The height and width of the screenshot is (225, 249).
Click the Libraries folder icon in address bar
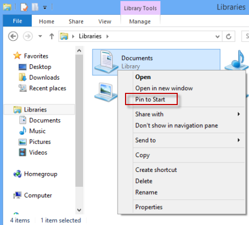click(64, 36)
